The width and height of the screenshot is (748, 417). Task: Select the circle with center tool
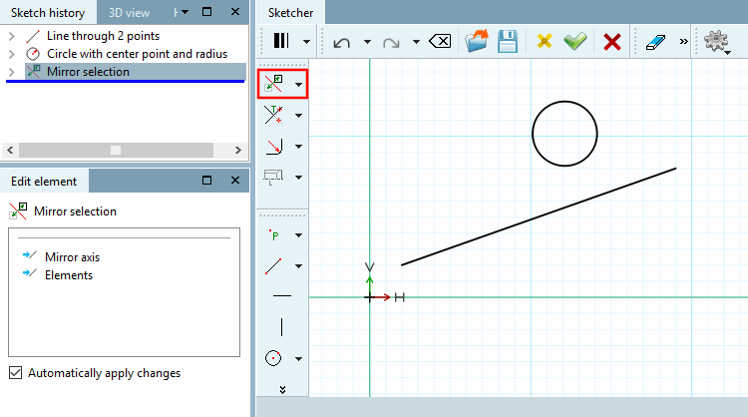coord(273,358)
